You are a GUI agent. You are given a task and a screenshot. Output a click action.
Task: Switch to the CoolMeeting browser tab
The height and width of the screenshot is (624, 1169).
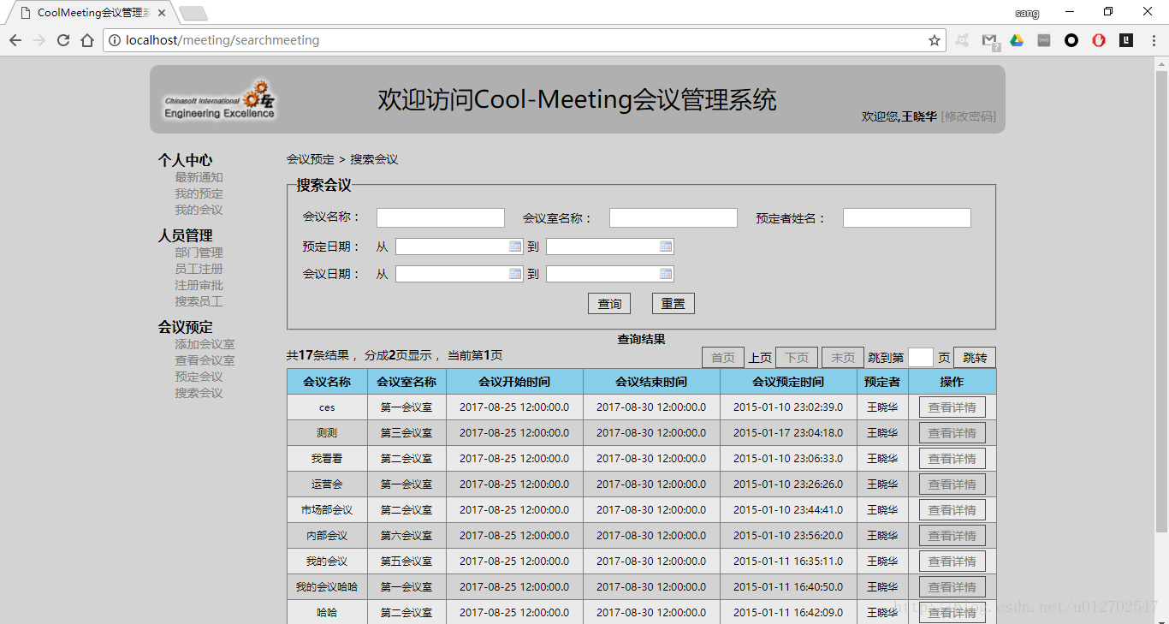pyautogui.click(x=90, y=13)
